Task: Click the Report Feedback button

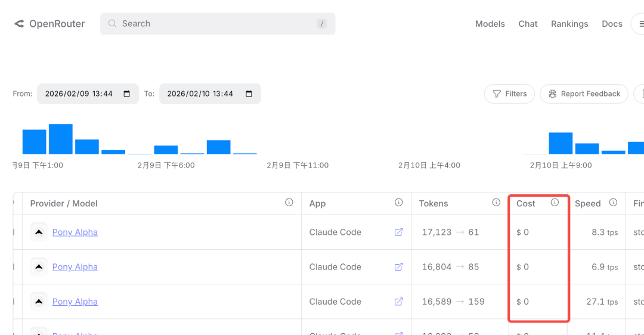Action: coord(584,94)
